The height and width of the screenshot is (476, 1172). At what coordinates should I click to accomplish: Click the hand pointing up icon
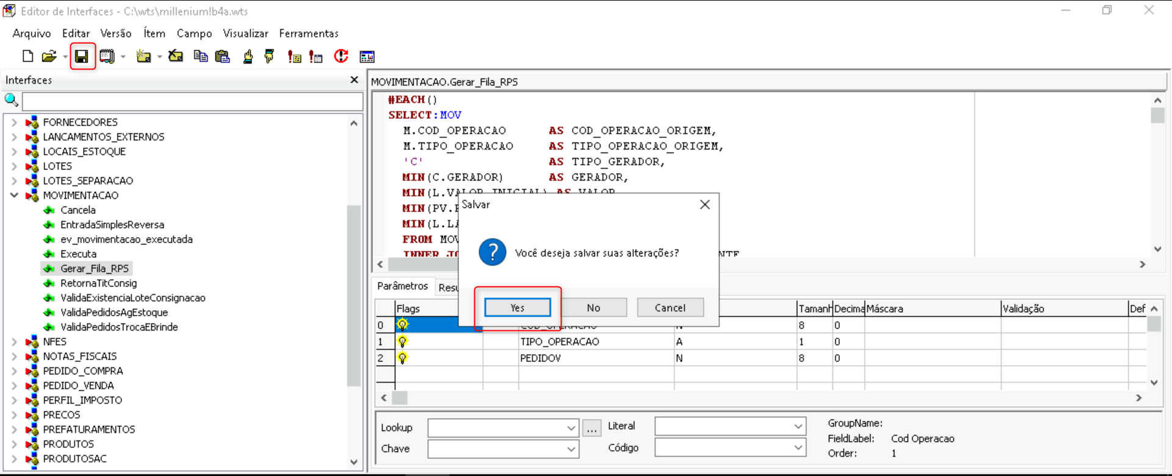click(x=248, y=57)
